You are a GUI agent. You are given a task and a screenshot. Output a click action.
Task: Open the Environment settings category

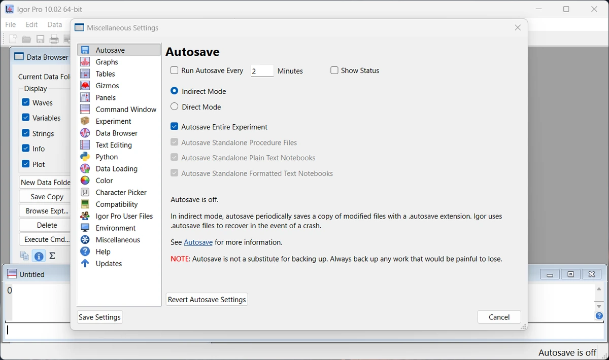pos(119,228)
